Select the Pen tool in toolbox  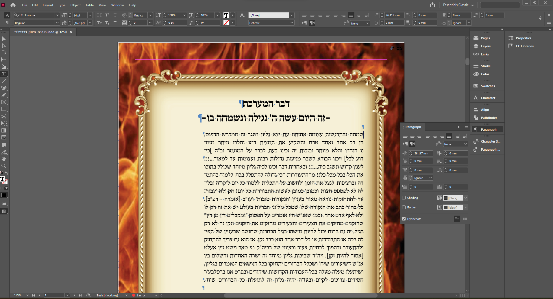4,88
